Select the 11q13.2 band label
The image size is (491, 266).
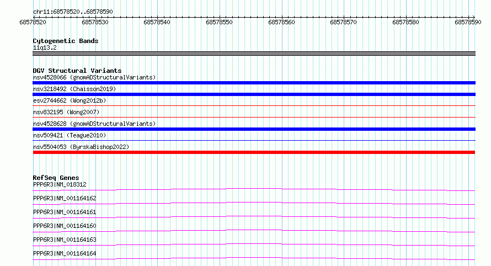pyautogui.click(x=45, y=47)
